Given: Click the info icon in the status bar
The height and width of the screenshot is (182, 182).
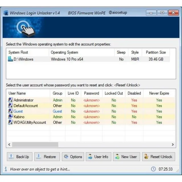Looking at the screenshot, I should pos(6,169).
